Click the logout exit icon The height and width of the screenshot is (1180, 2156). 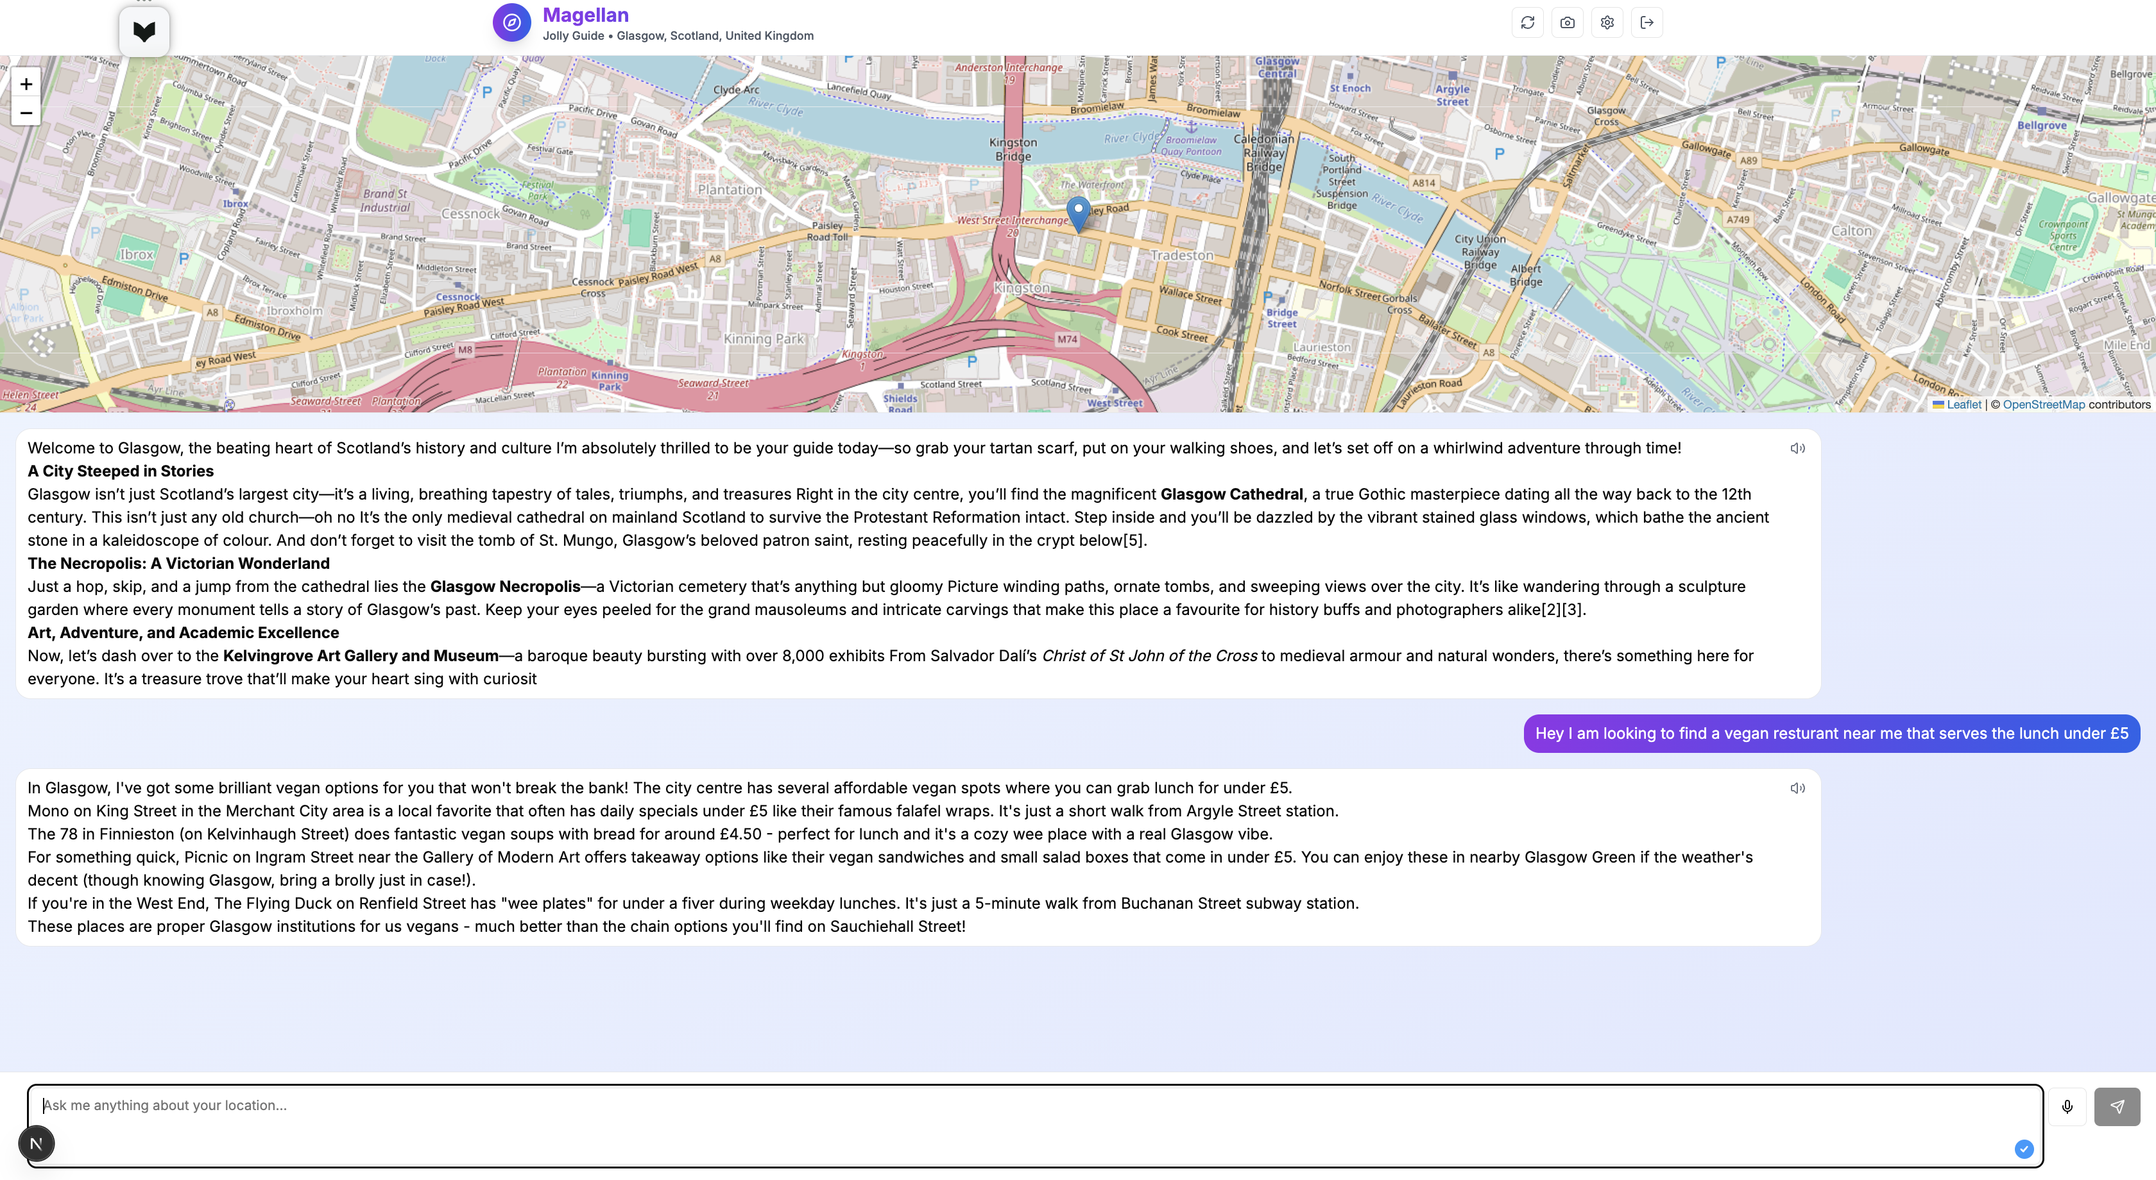coord(1647,22)
